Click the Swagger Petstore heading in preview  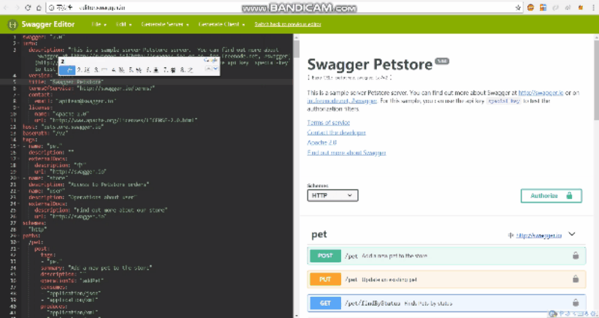point(370,64)
